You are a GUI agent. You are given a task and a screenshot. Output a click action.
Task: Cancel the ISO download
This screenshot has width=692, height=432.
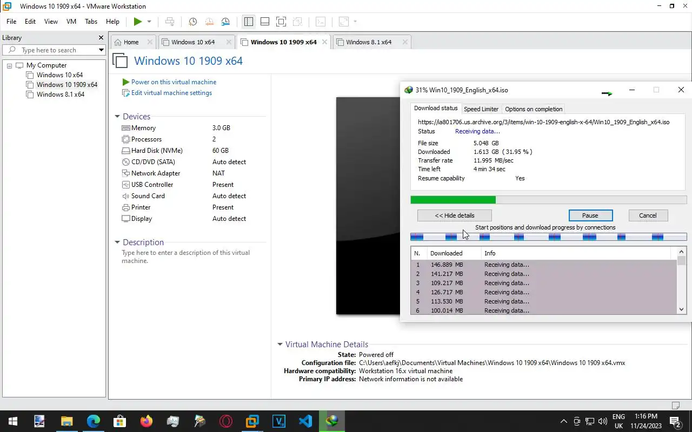tap(648, 215)
